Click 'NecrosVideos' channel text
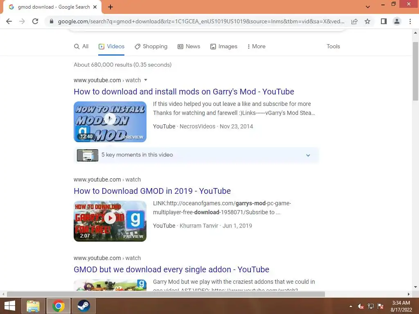Screen dimensions: 419x314 (197, 126)
